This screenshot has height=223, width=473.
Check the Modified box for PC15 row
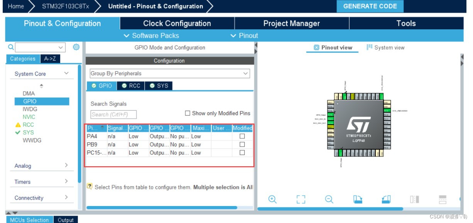pos(242,152)
